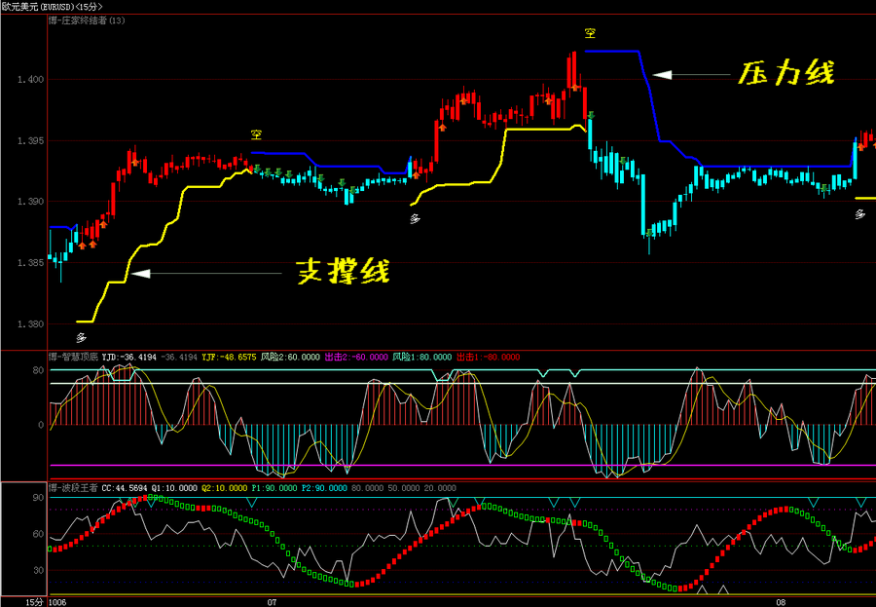Click the 欧元美元(EURUSD)<15分> chart title
Image resolution: width=876 pixels, height=607 pixels.
click(x=52, y=6)
